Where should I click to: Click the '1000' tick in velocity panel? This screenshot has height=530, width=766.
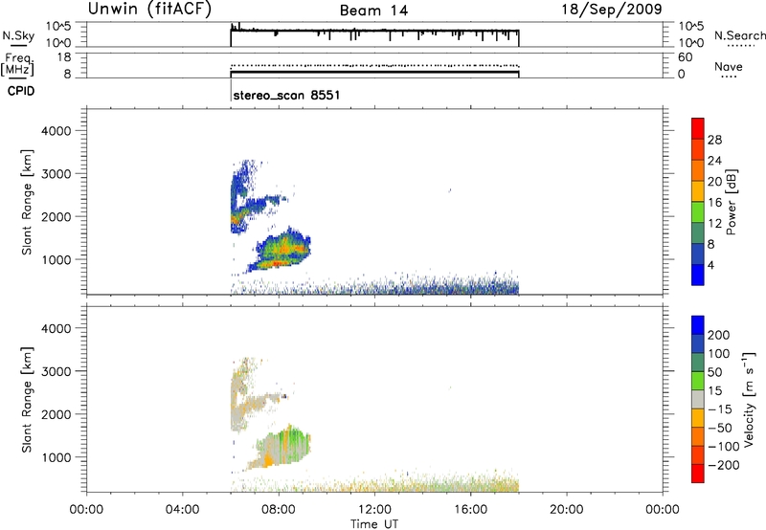[56, 458]
